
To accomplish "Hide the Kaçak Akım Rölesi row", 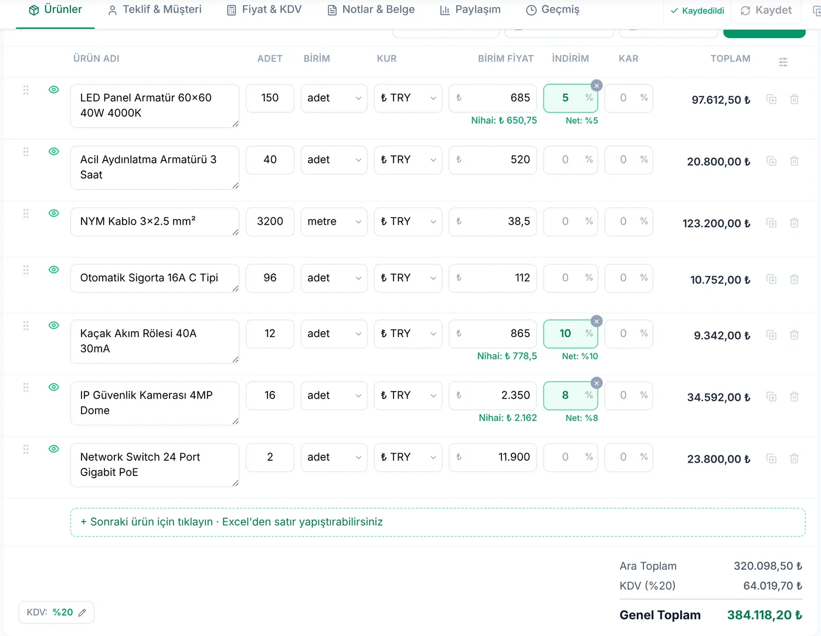I will coord(54,325).
